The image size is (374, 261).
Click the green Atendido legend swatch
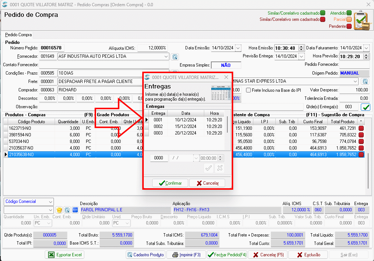pyautogui.click(x=349, y=13)
